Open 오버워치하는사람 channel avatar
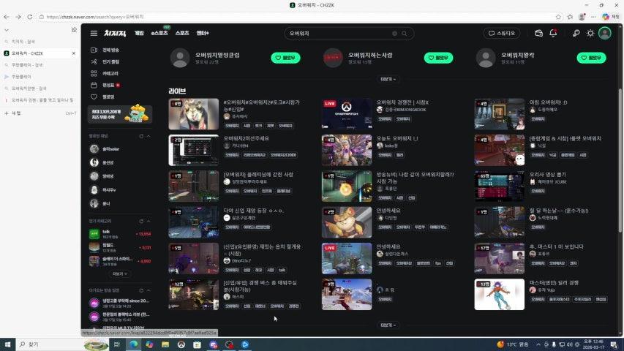 click(333, 58)
